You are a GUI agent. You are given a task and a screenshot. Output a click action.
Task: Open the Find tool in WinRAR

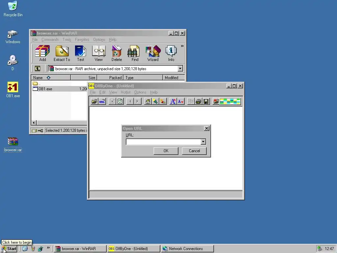click(135, 53)
